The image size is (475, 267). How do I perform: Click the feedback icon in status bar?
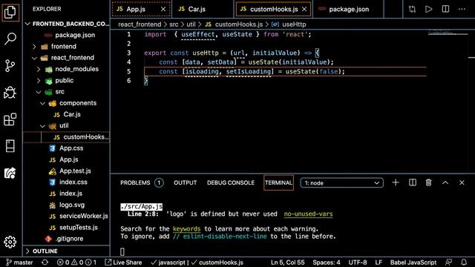pos(448,263)
